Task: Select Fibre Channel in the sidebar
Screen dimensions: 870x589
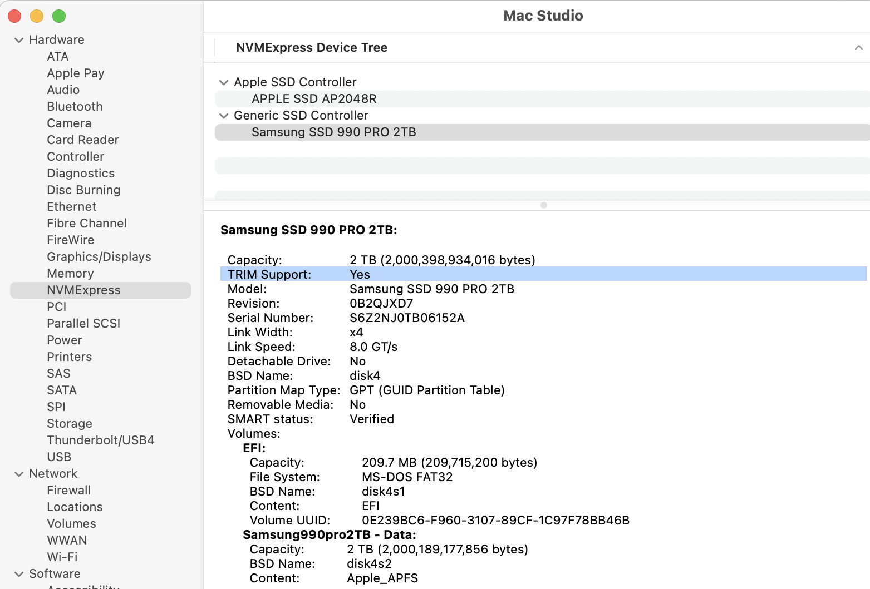Action: tap(87, 224)
